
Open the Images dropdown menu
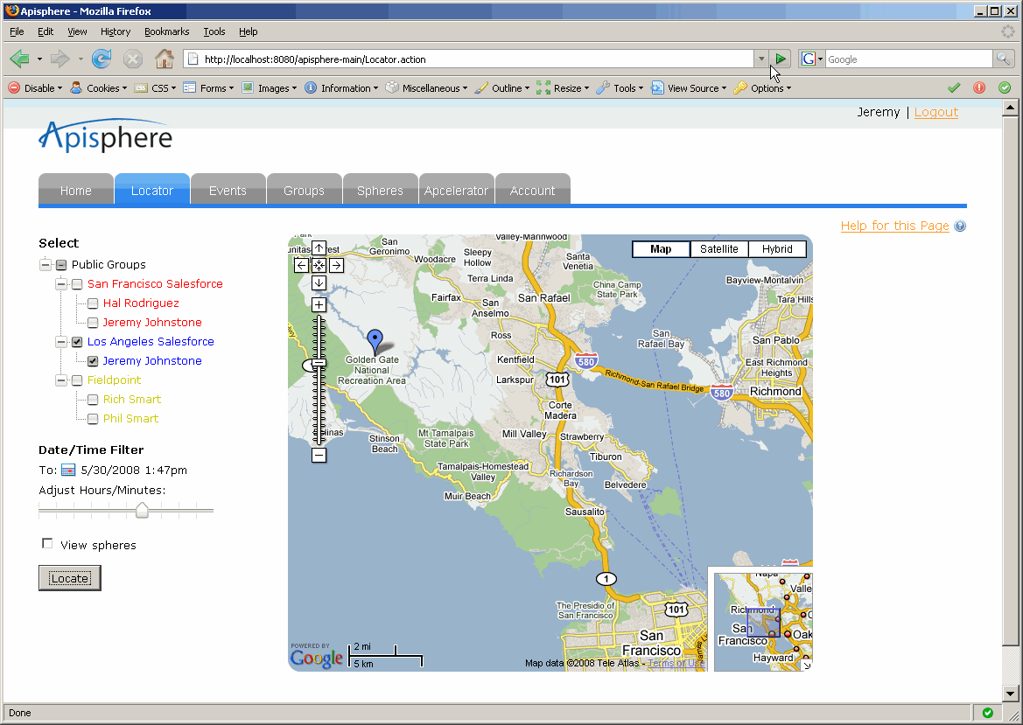click(270, 88)
